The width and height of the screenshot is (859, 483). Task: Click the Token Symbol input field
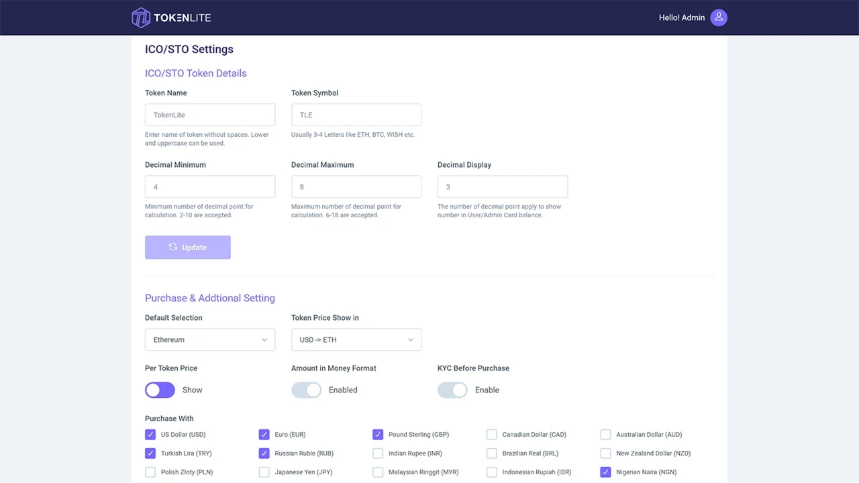tap(356, 115)
